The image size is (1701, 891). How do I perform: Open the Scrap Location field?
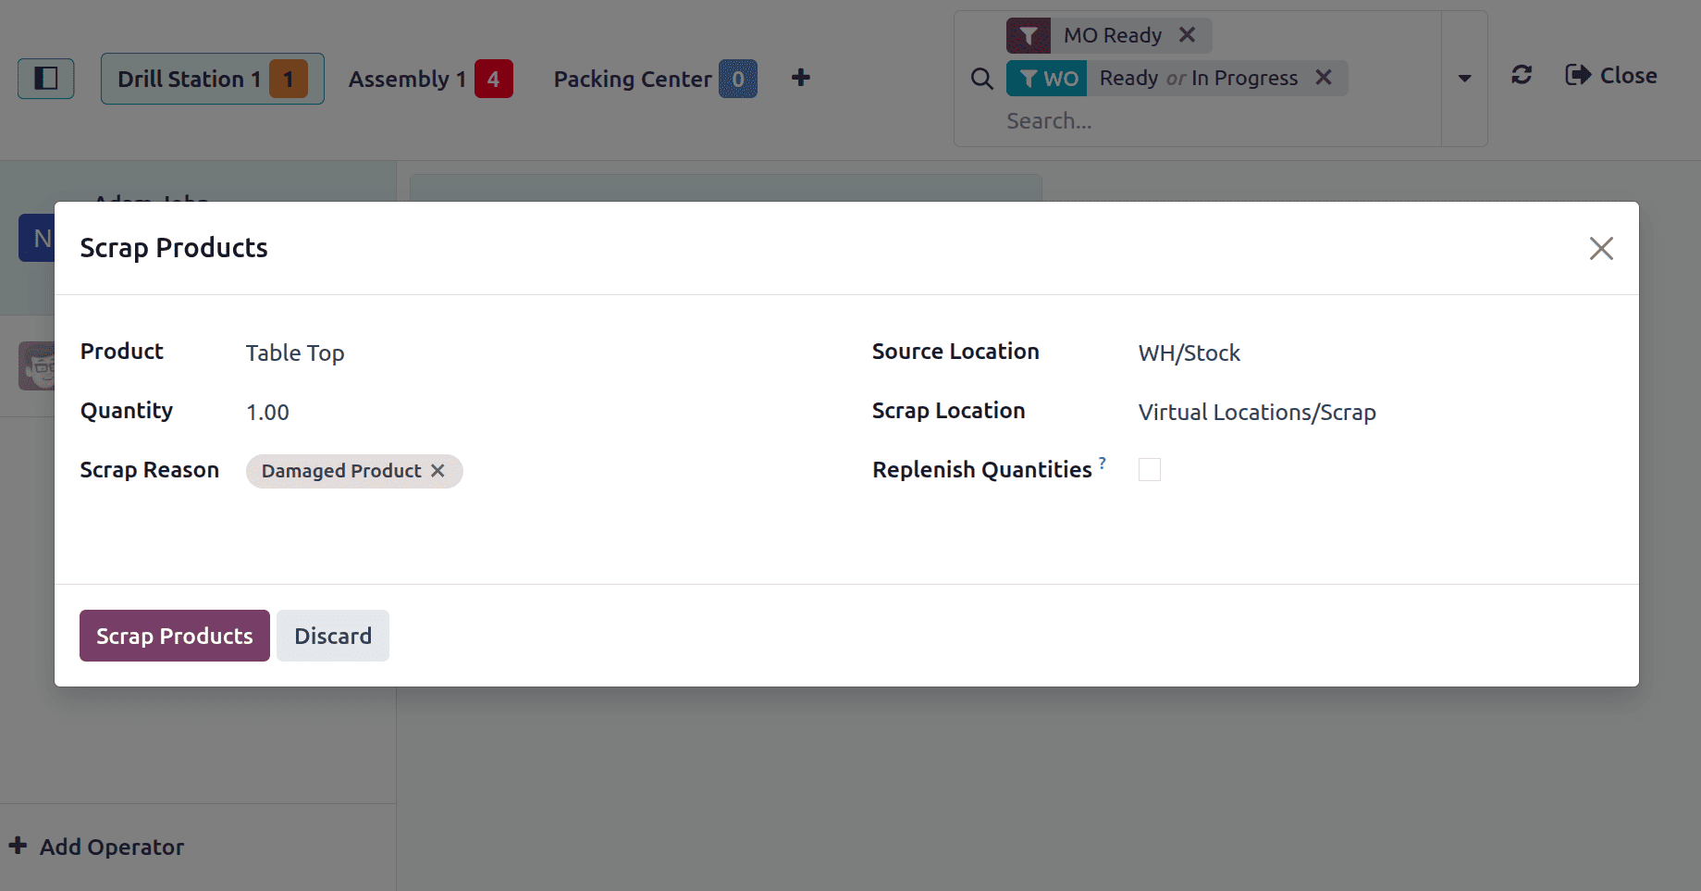pyautogui.click(x=1257, y=413)
